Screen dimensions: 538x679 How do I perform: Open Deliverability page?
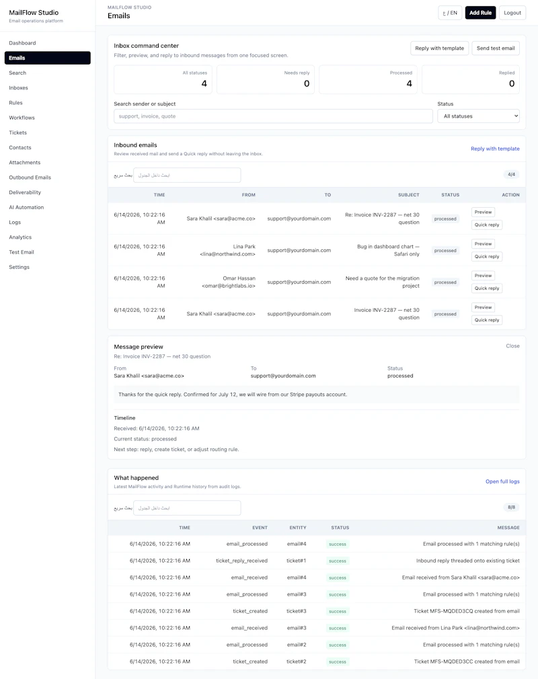[25, 192]
